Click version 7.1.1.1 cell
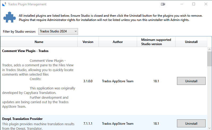This screenshot has width=212, height=130. (x=88, y=124)
